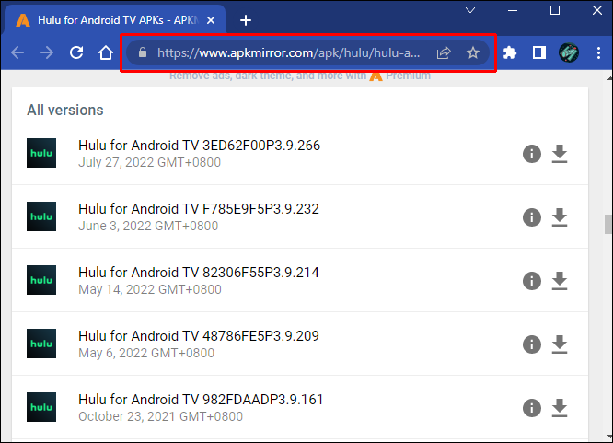Download Hulu version 3.9.266
The height and width of the screenshot is (443, 613).
560,154
